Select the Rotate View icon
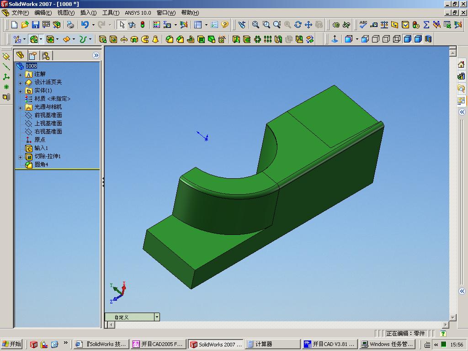 pyautogui.click(x=298, y=25)
